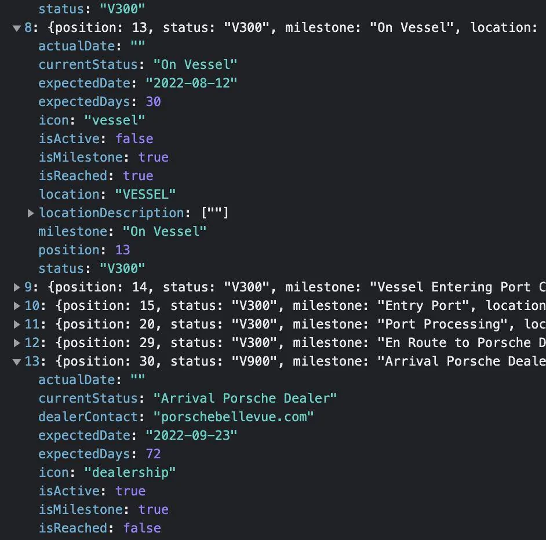Click isActive true value in item 13
The width and height of the screenshot is (546, 540).
[130, 491]
